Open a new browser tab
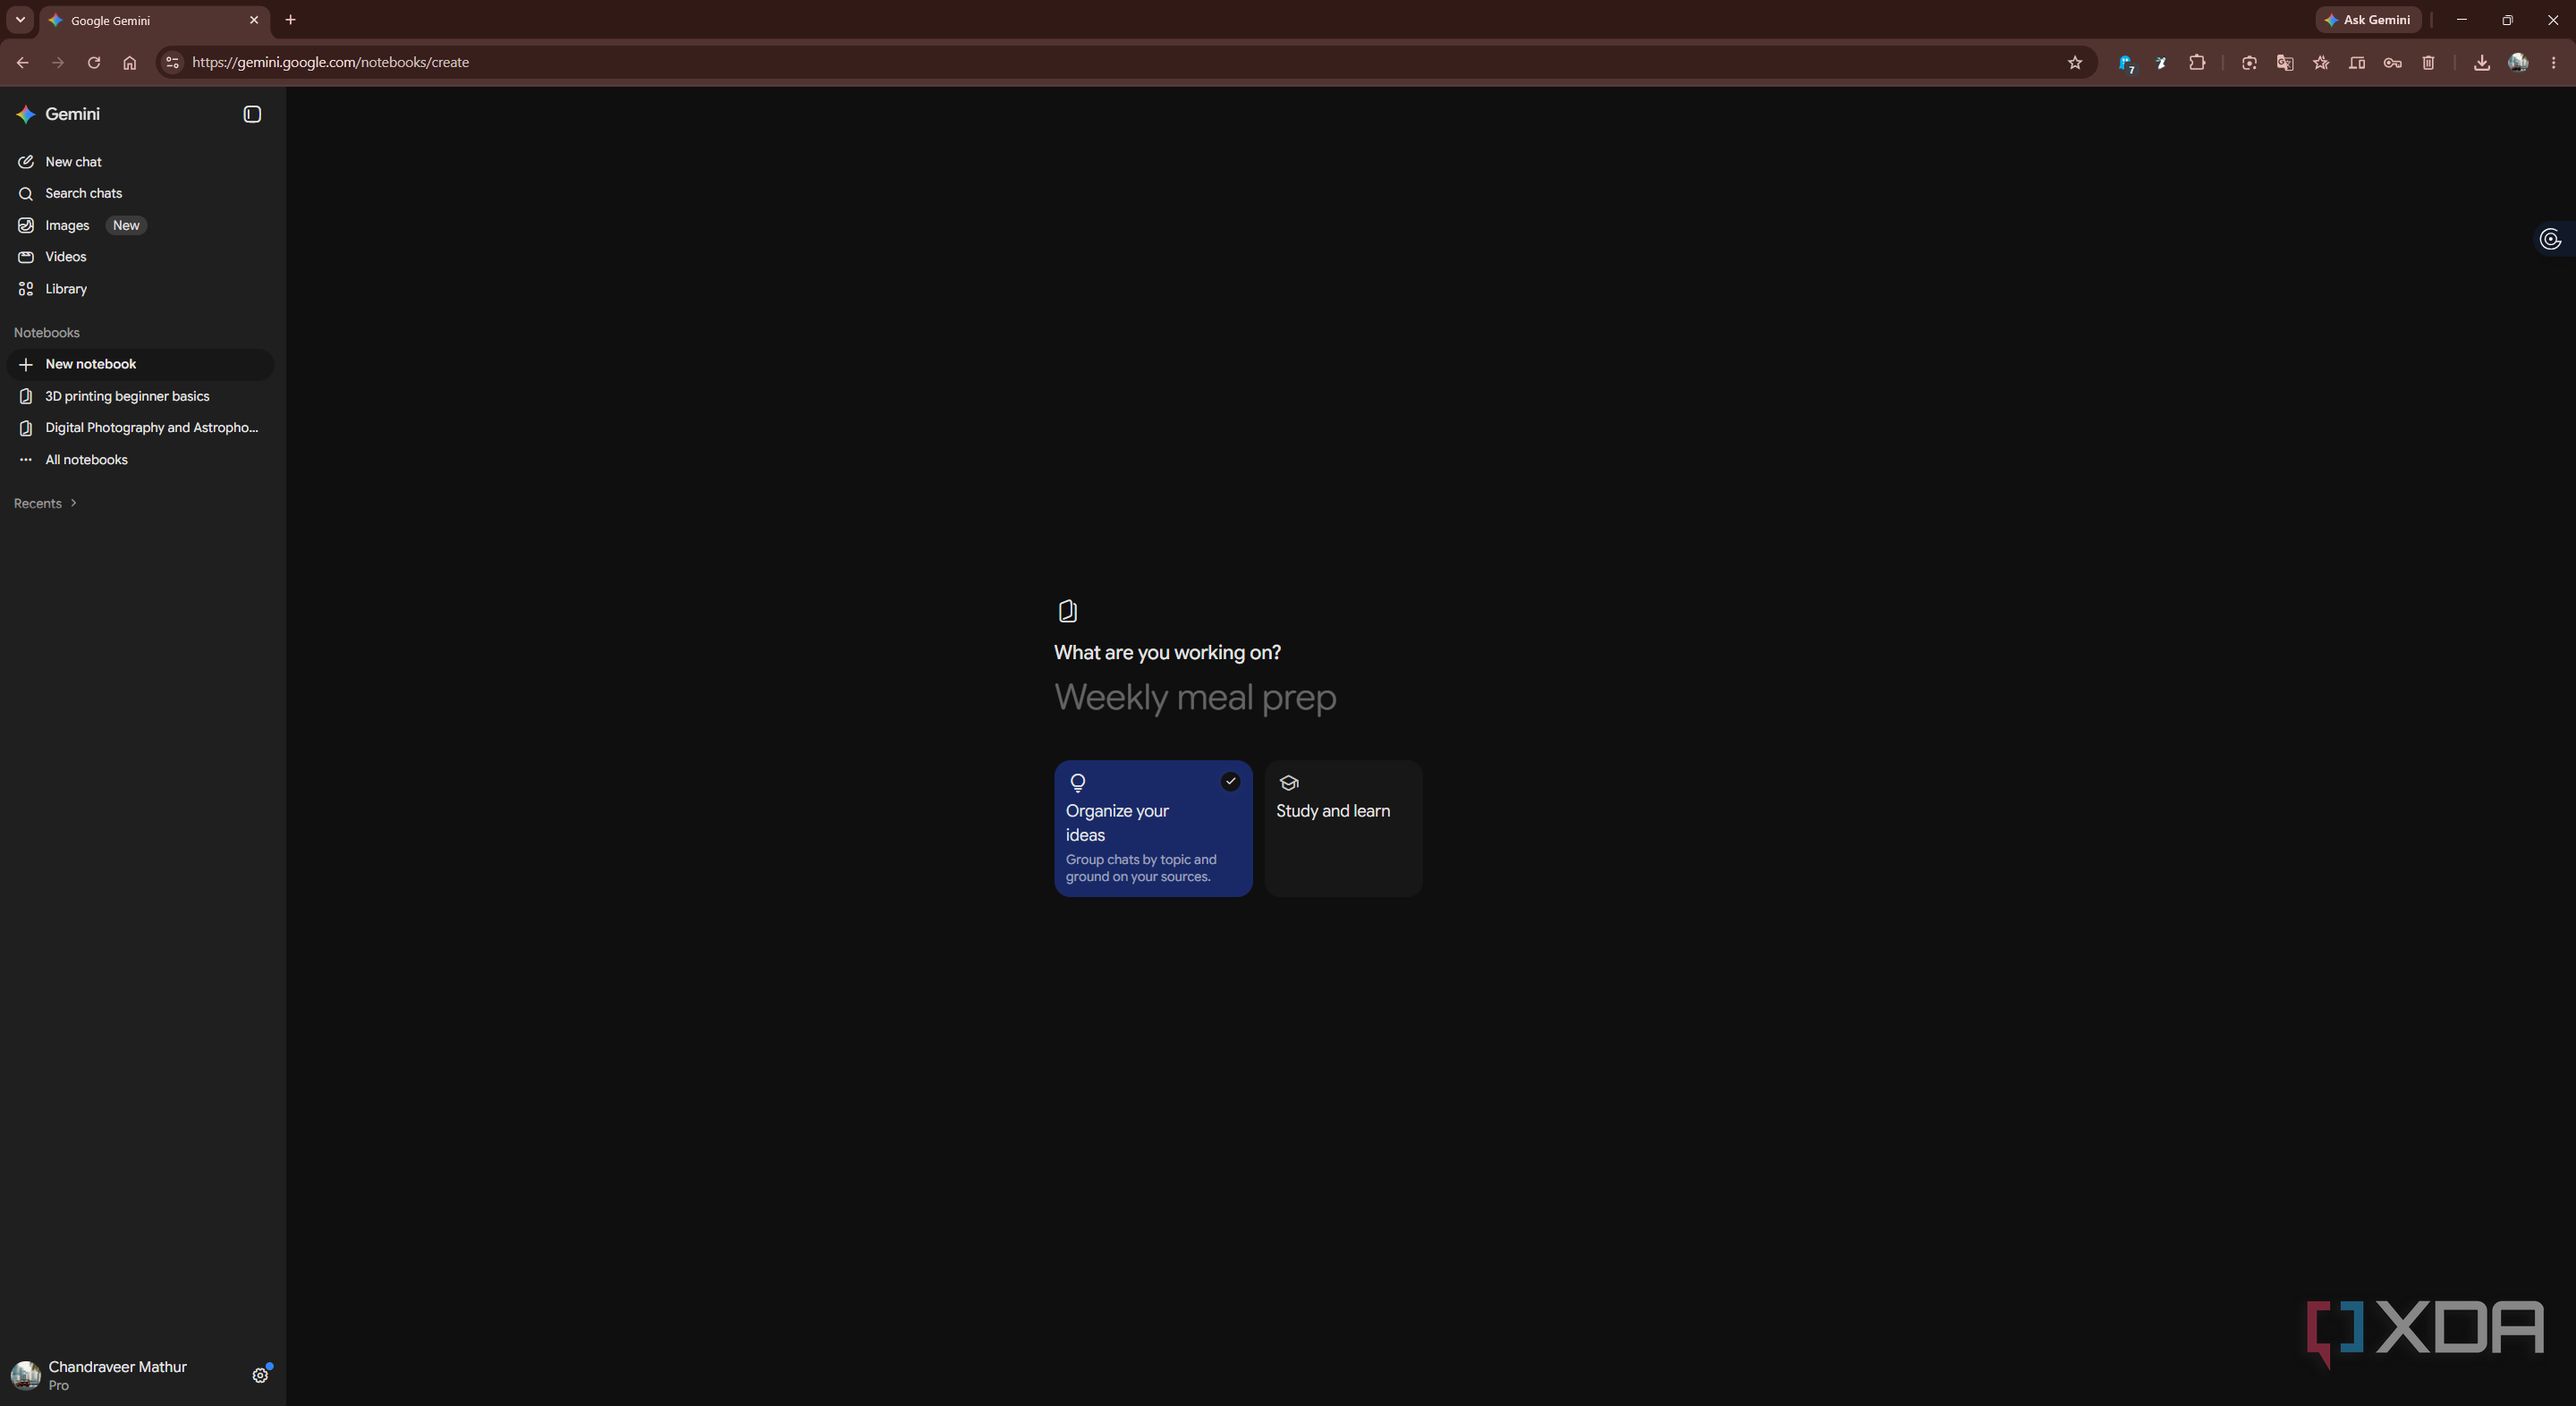Image resolution: width=2576 pixels, height=1406 pixels. [291, 20]
